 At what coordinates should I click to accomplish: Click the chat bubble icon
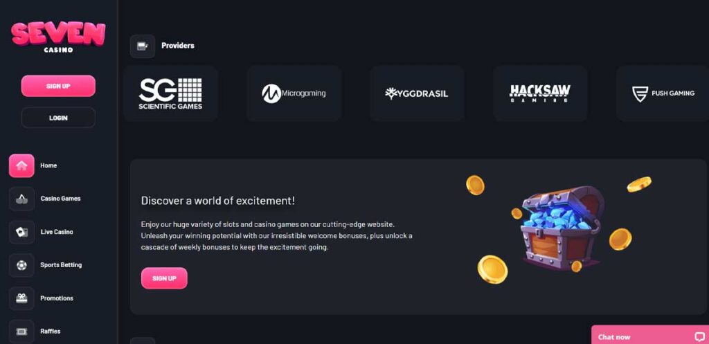click(699, 337)
